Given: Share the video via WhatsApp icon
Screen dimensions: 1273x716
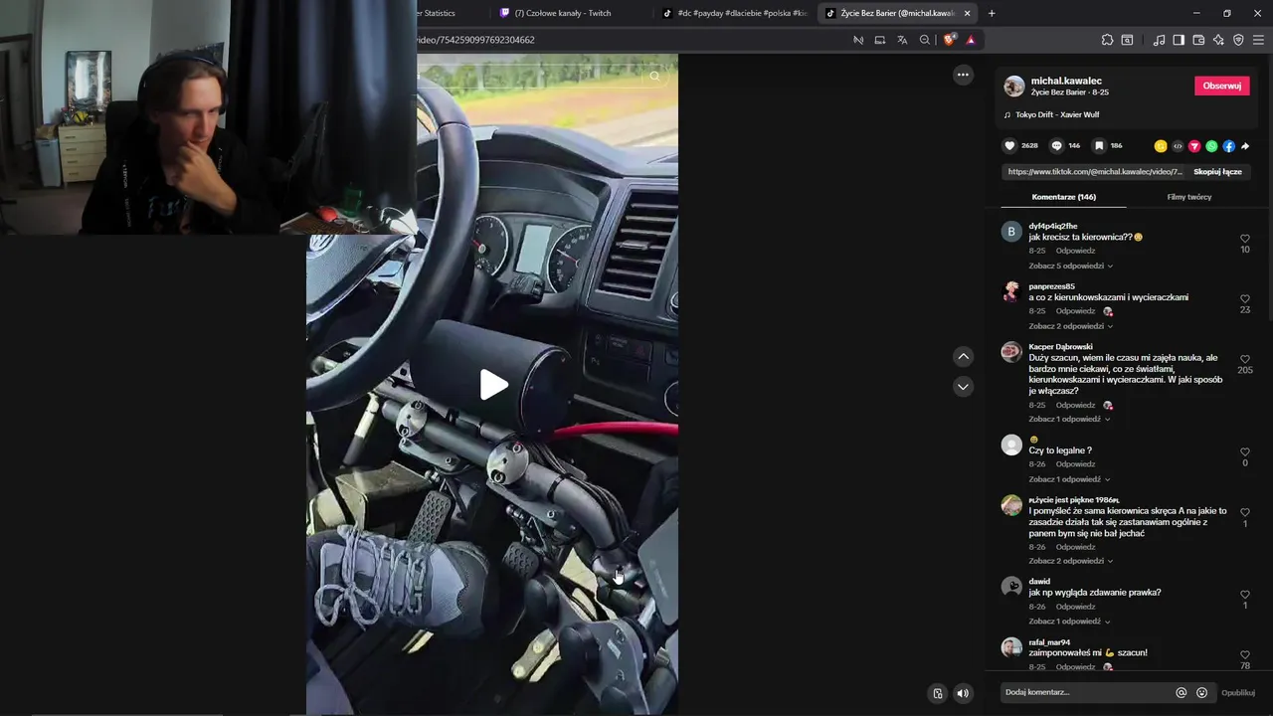Looking at the screenshot, I should click(1211, 146).
